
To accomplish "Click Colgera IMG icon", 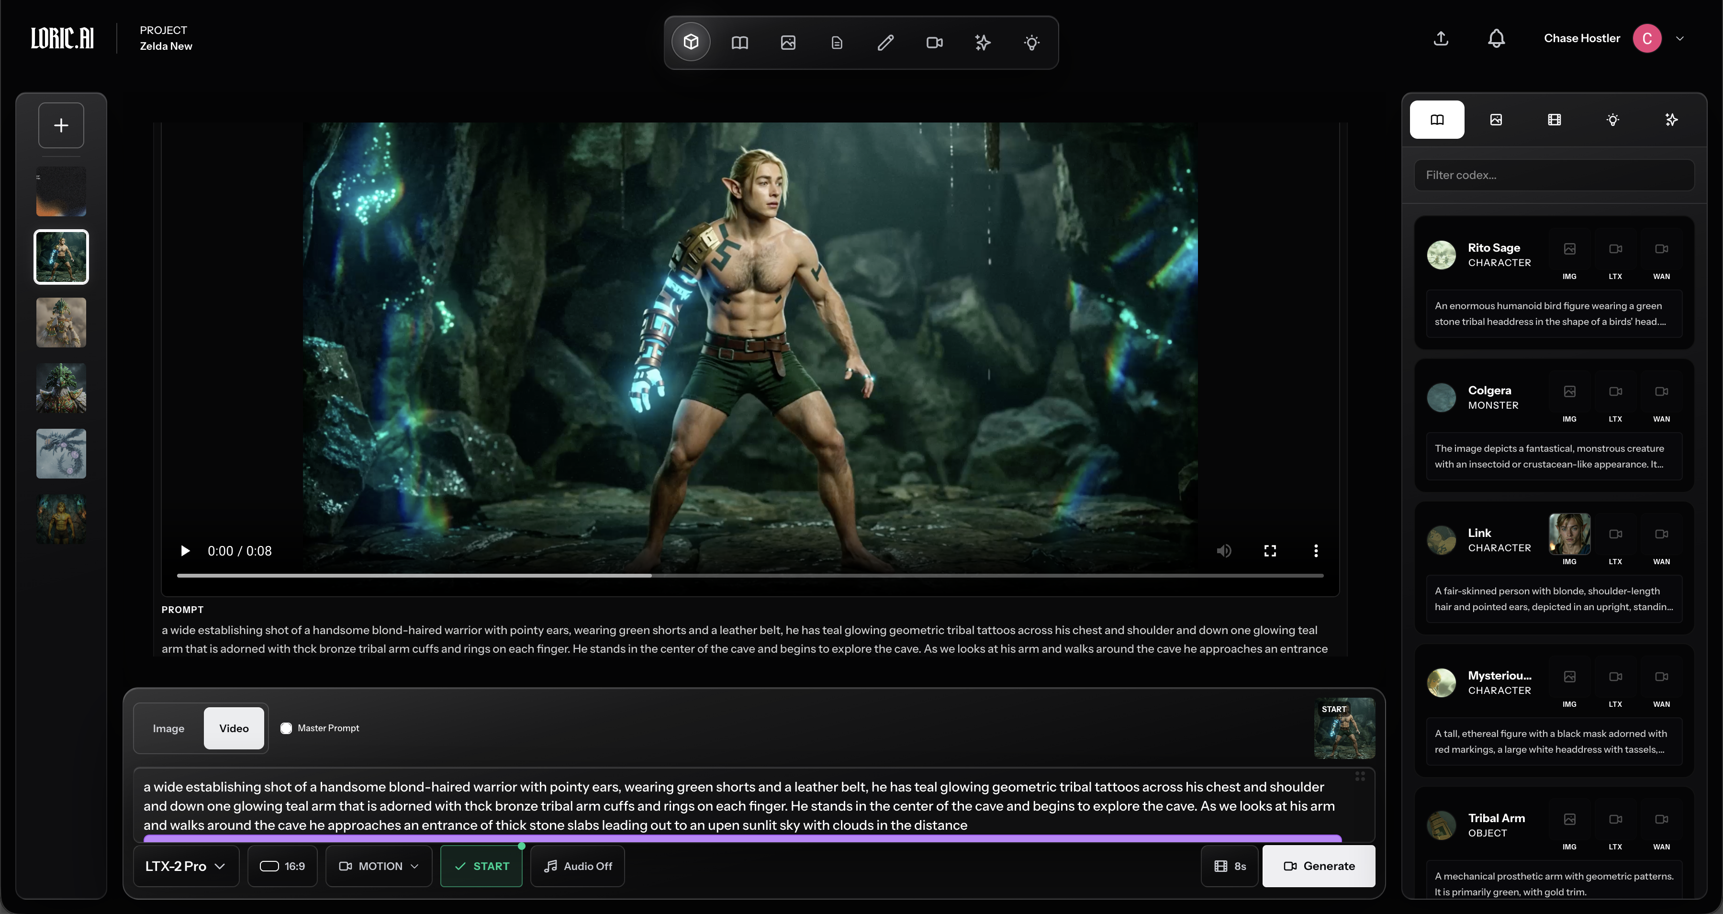I will click(1569, 392).
